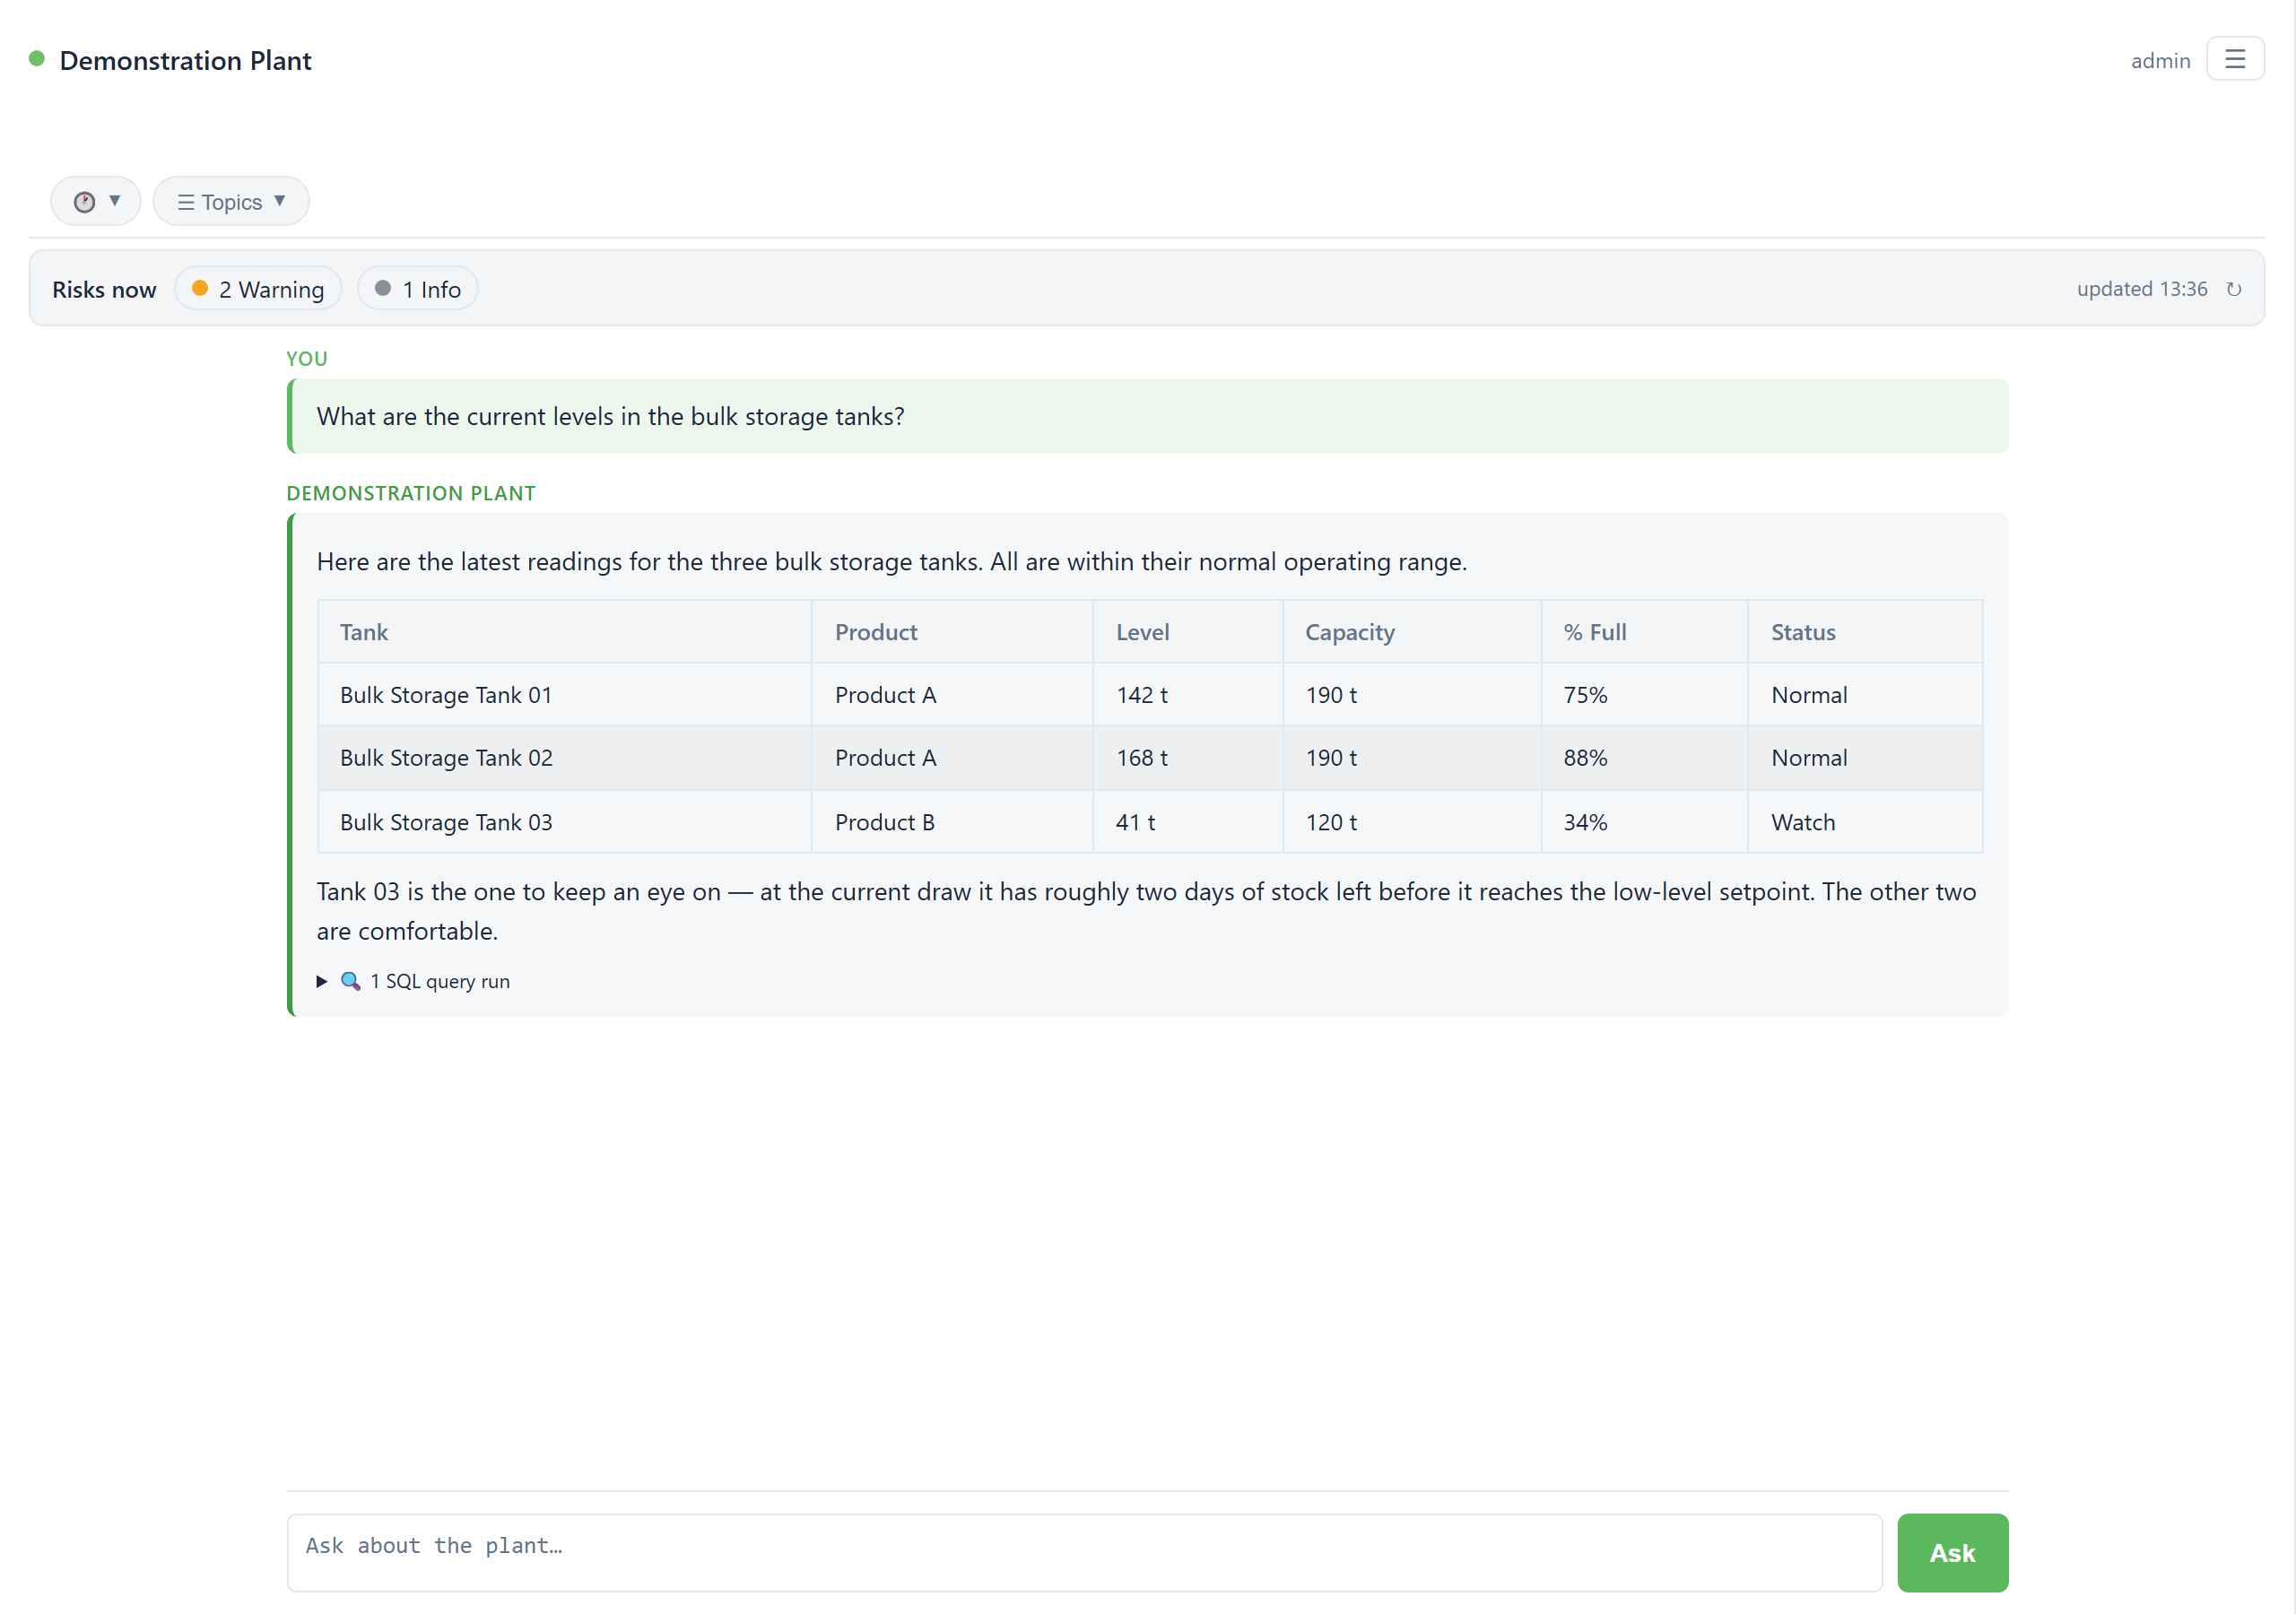
Task: Focus the Ask about the plant input field
Action: pyautogui.click(x=1084, y=1552)
